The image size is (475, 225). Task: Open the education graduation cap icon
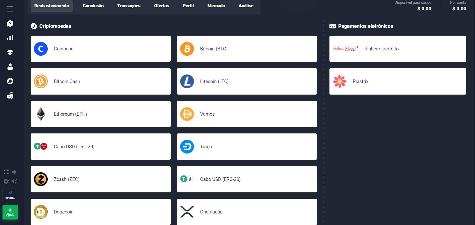point(10,52)
